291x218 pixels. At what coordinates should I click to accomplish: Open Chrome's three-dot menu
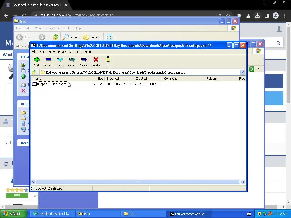[285, 16]
